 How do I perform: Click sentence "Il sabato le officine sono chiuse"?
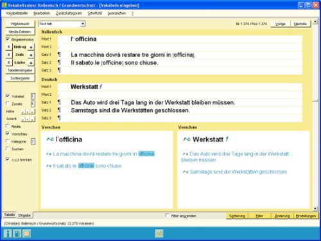[186, 62]
